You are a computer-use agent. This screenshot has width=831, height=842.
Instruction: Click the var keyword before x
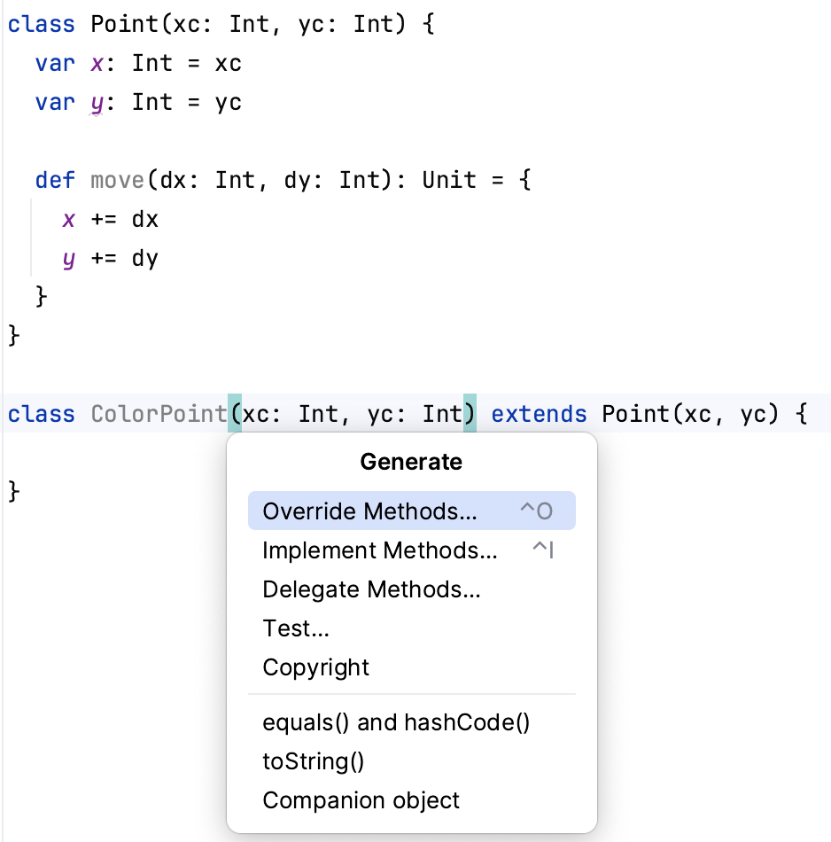click(x=53, y=63)
